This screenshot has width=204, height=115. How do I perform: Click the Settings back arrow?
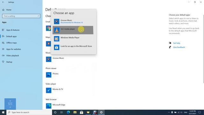3,2
